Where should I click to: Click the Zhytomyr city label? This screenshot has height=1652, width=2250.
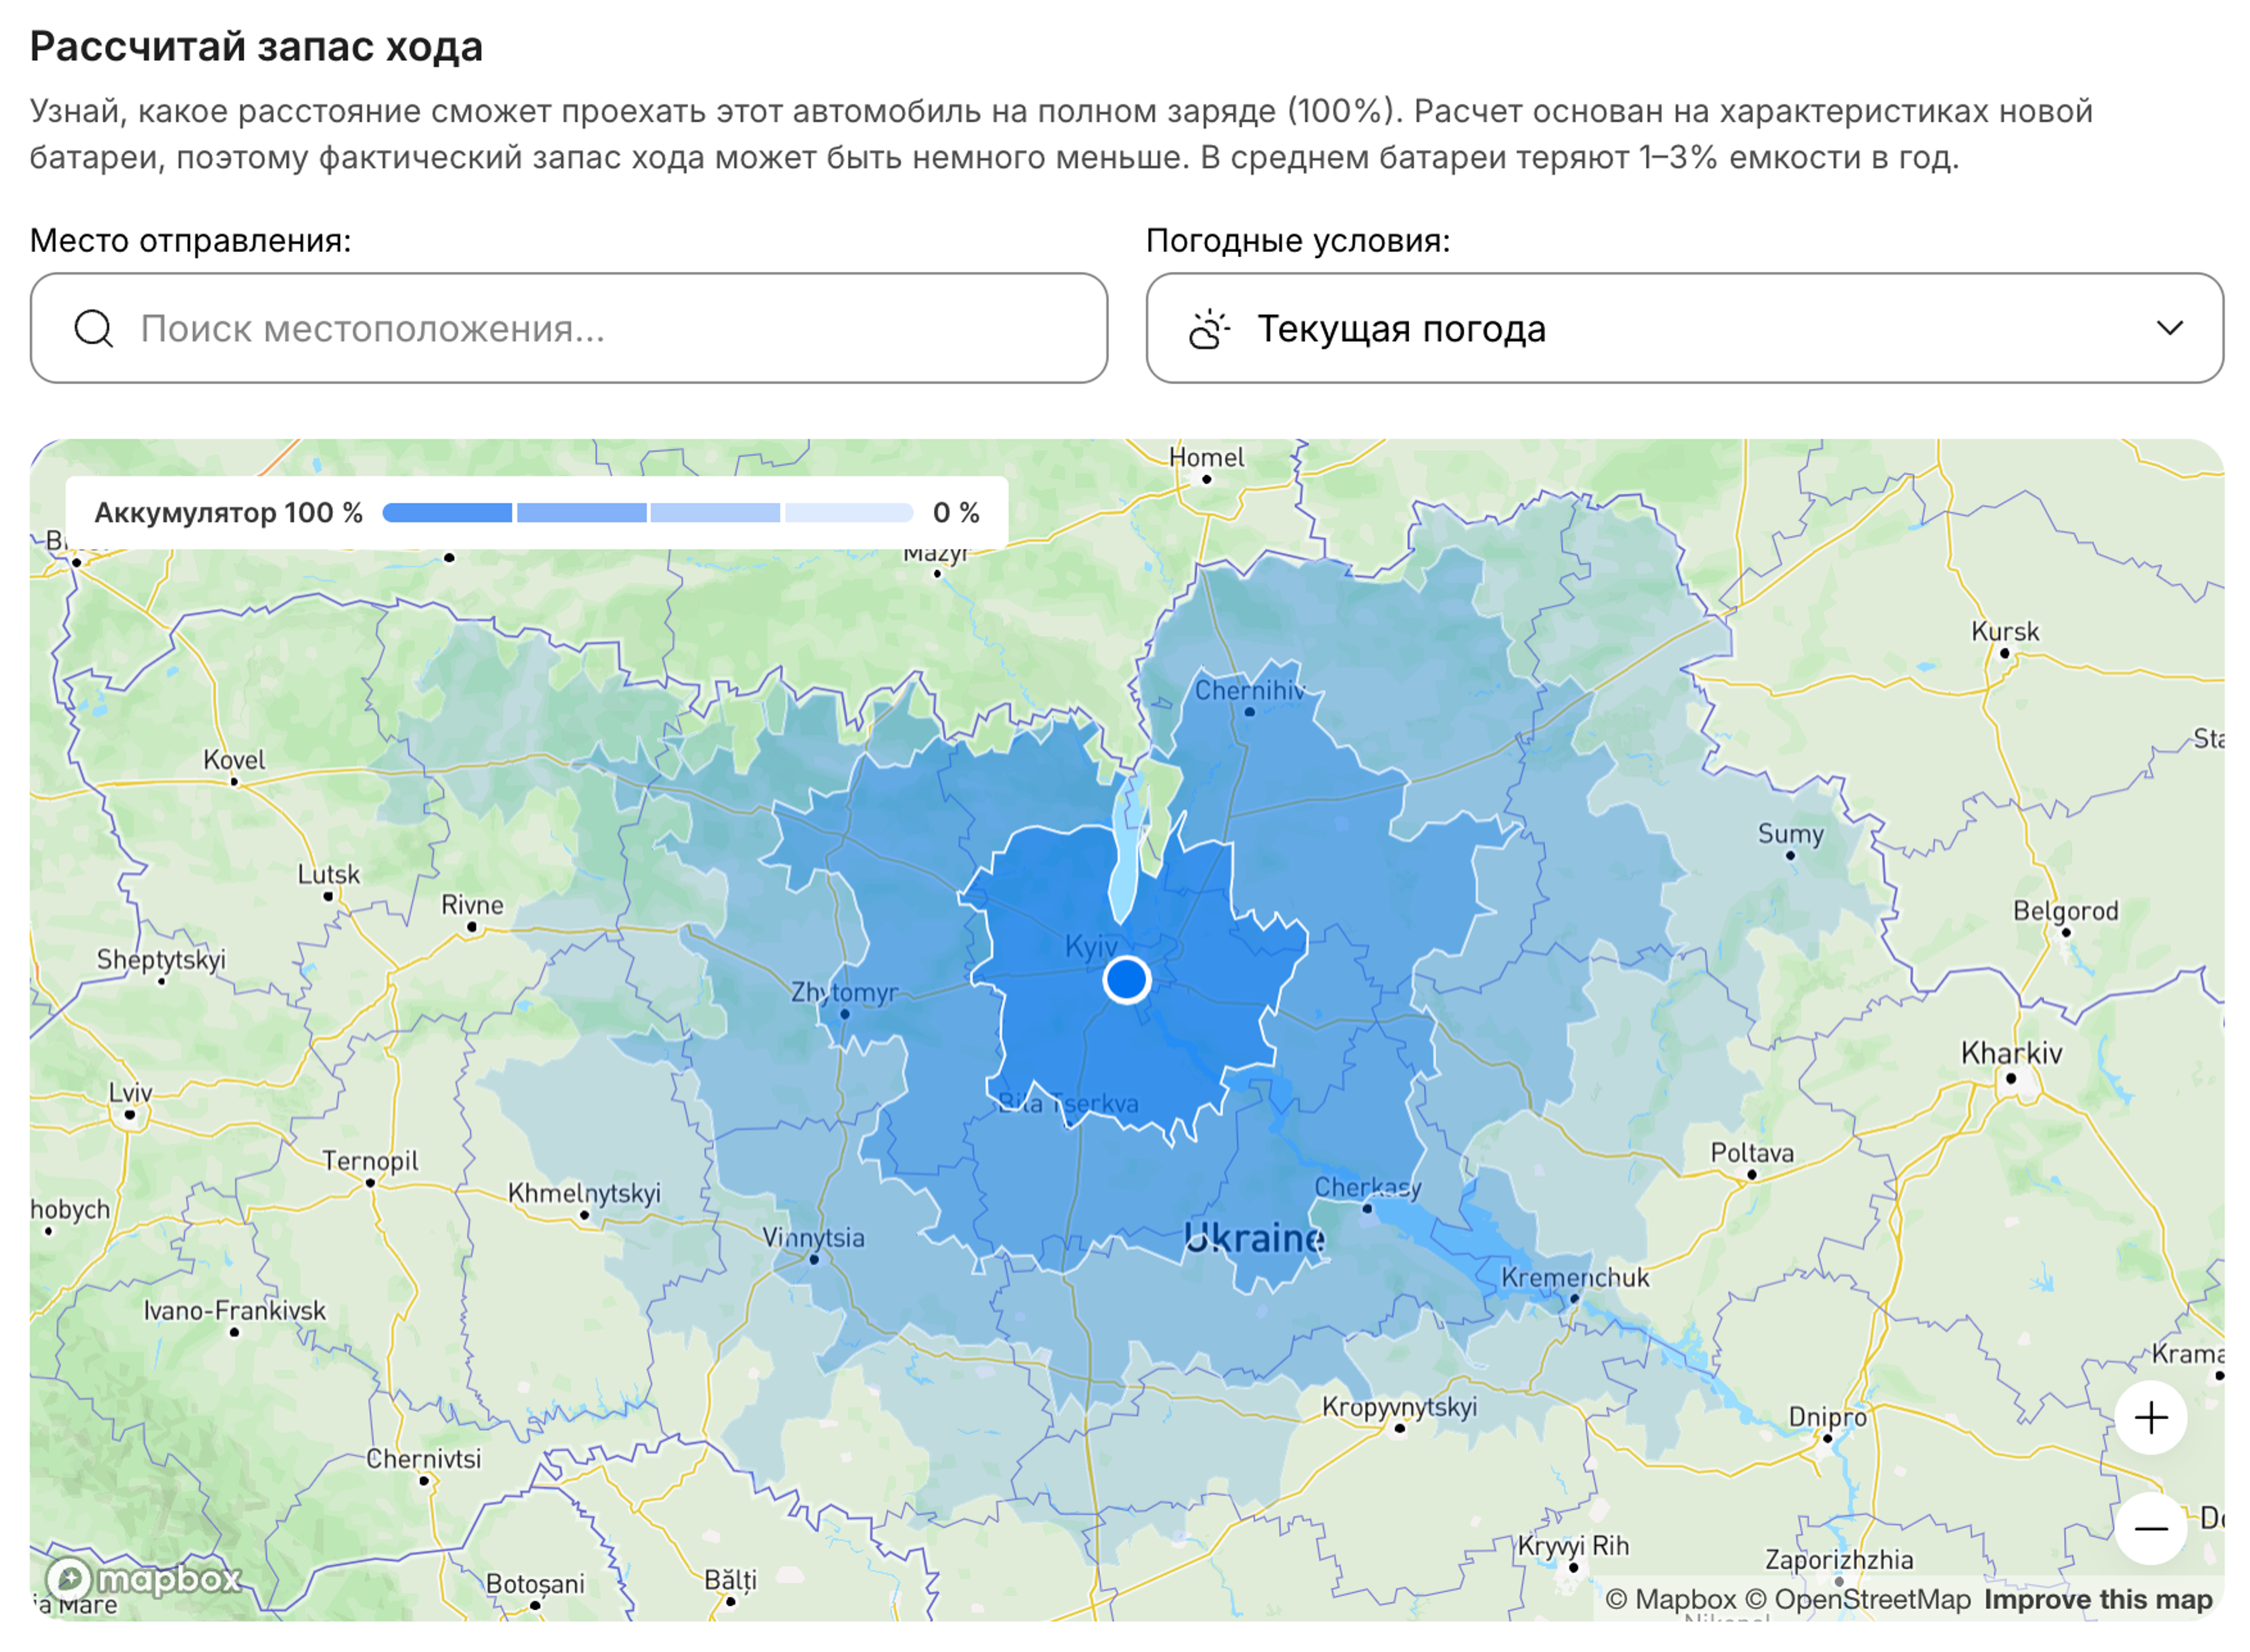point(845,992)
